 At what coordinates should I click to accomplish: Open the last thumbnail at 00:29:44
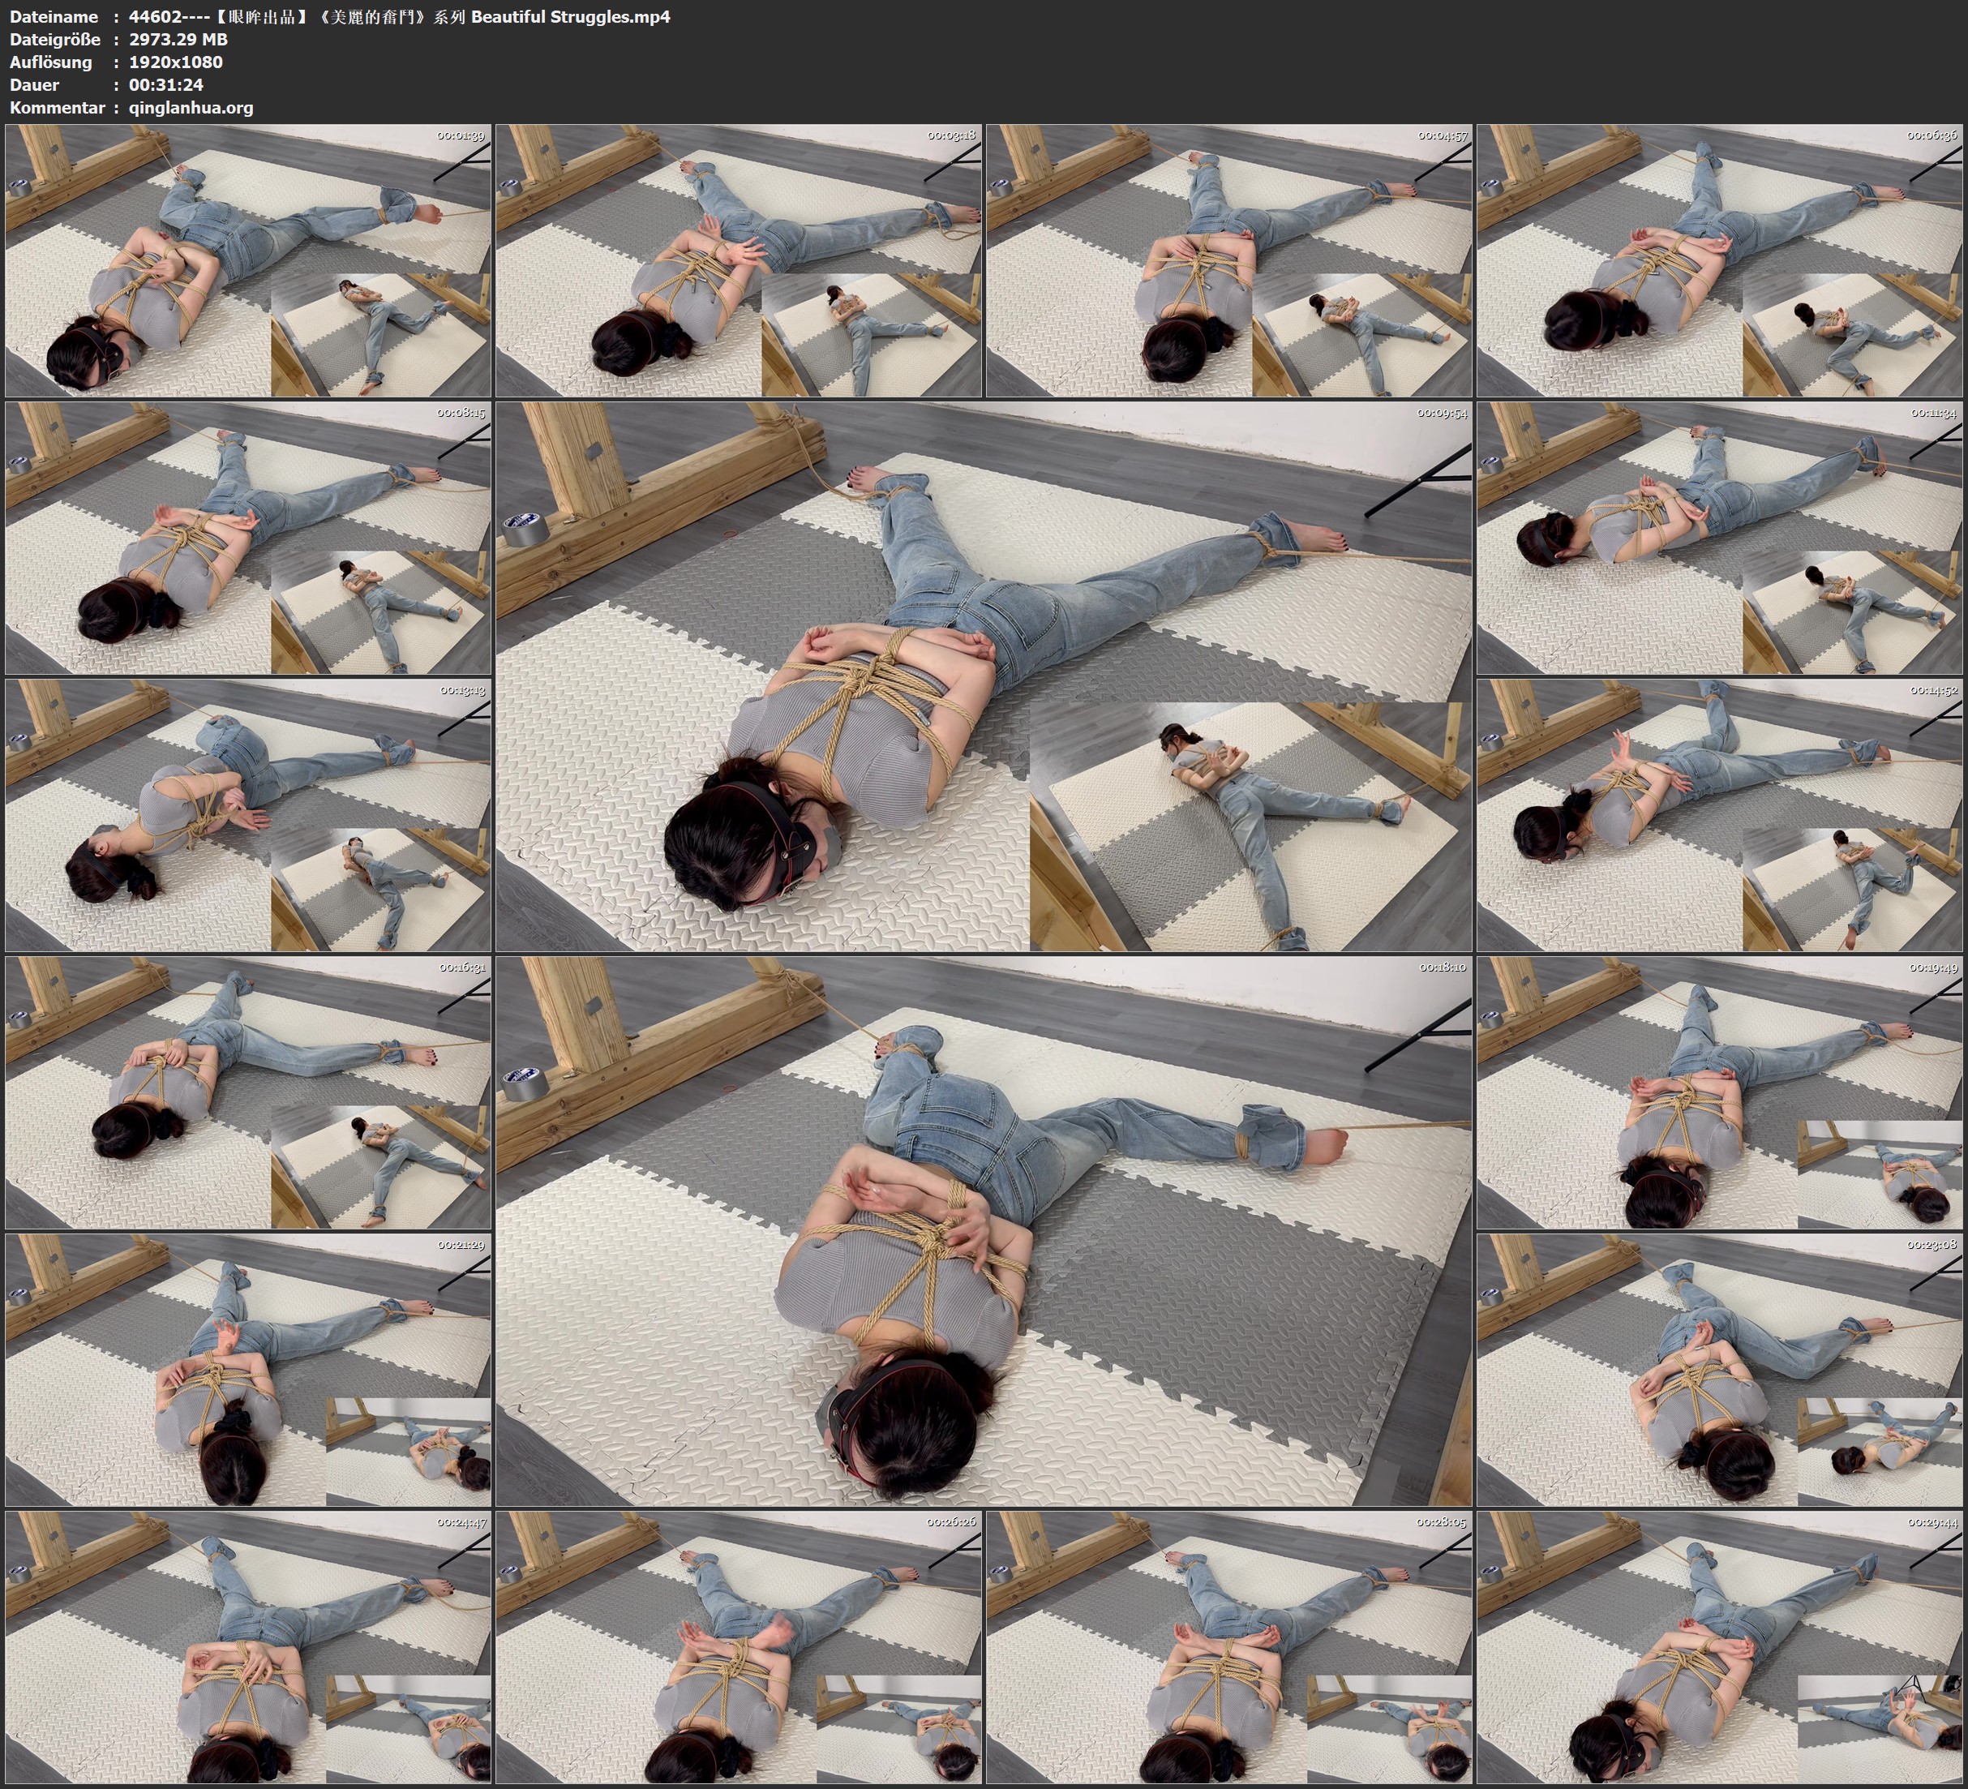1720,1647
